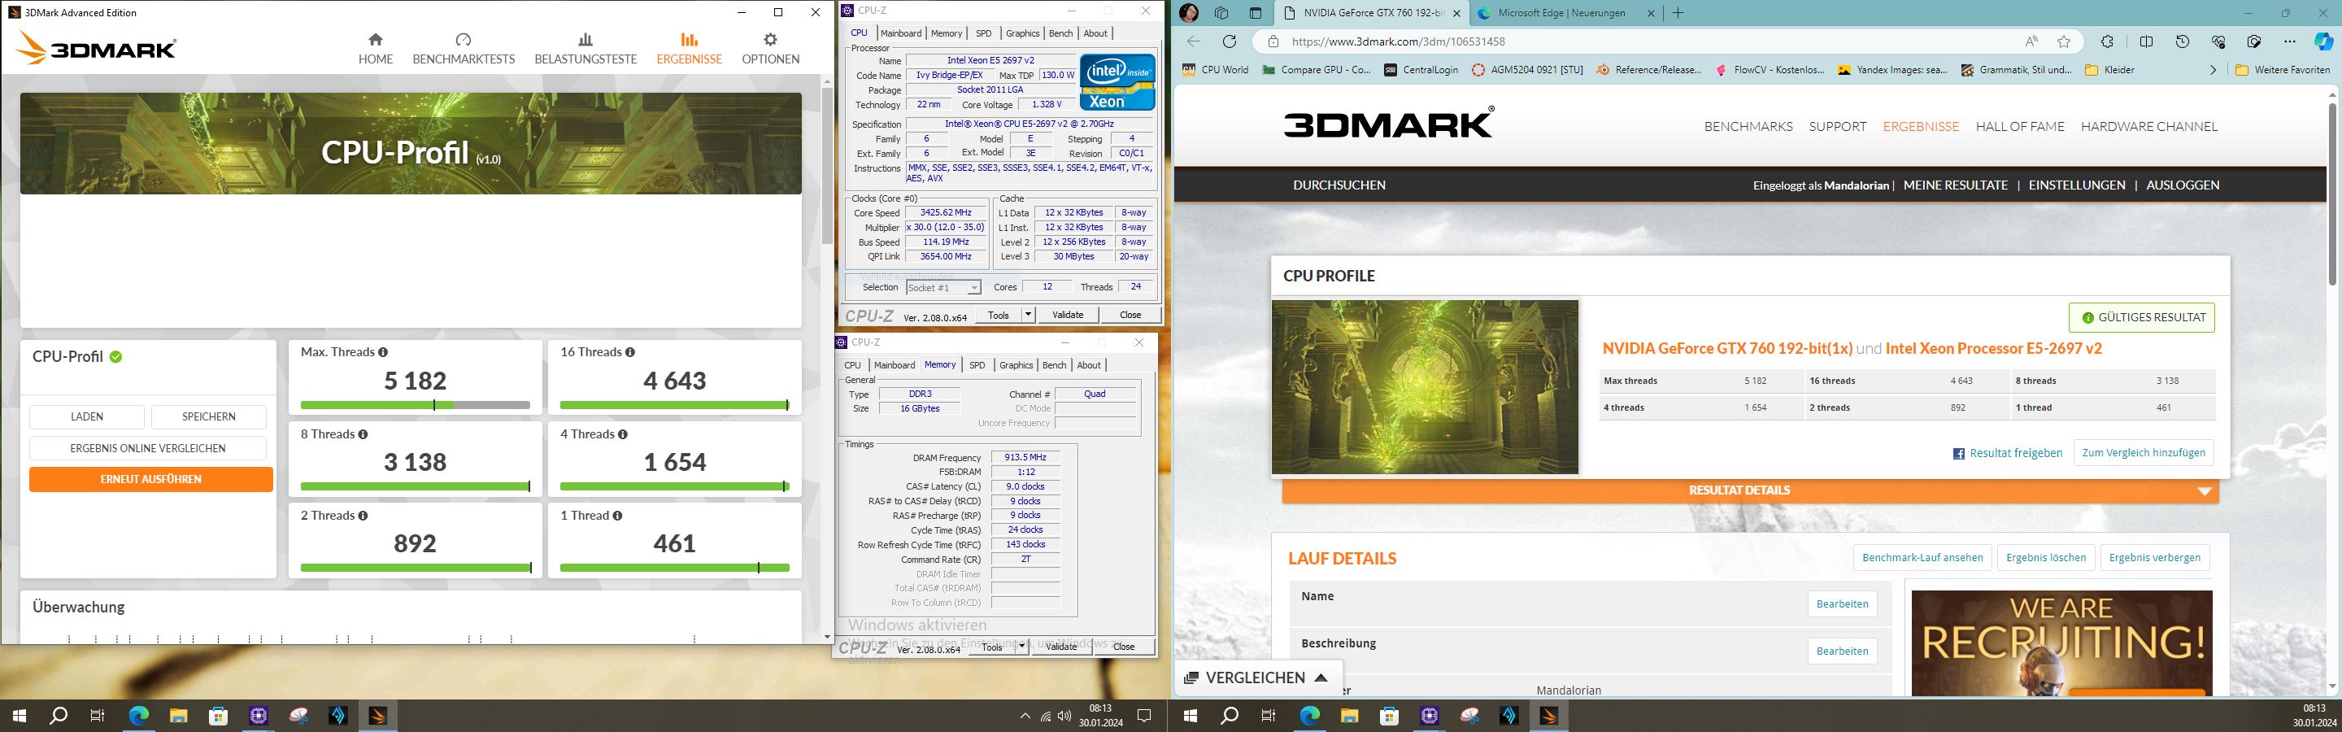Click the Max. Threads info icon
The height and width of the screenshot is (732, 2342).
[x=383, y=352]
